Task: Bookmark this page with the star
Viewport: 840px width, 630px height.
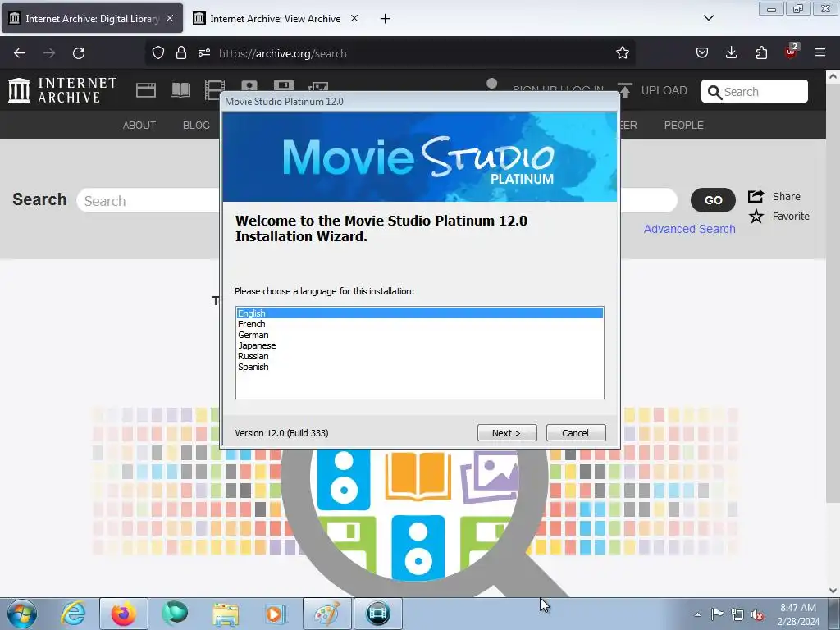Action: pos(622,53)
